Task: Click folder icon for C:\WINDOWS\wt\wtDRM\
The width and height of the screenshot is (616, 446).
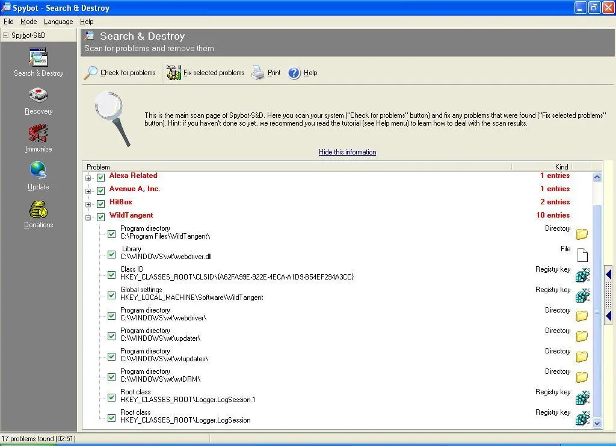Action: (x=582, y=376)
